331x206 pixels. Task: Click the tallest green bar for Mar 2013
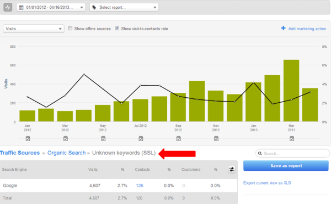[x=291, y=91]
